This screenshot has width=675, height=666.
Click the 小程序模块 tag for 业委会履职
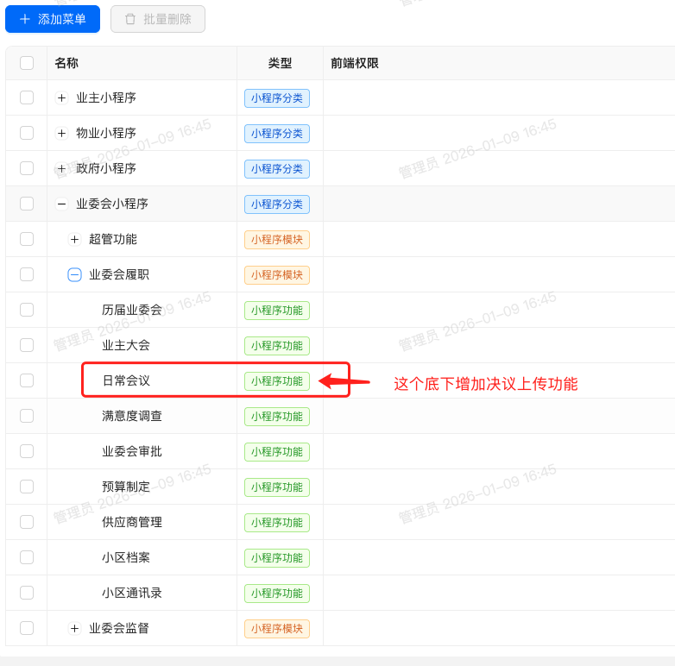point(276,275)
